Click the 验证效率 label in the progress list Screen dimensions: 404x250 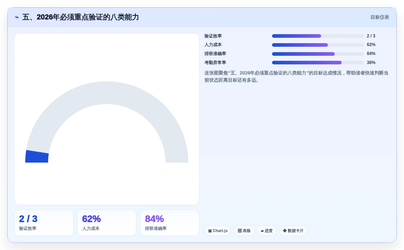[213, 36]
